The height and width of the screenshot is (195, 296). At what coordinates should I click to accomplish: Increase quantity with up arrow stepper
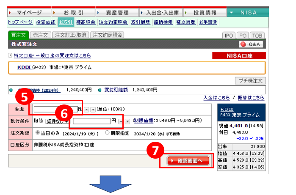click(x=86, y=110)
